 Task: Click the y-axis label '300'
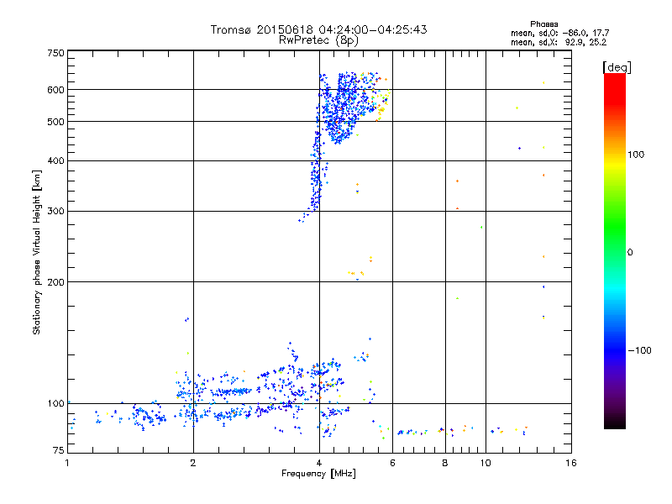[56, 212]
